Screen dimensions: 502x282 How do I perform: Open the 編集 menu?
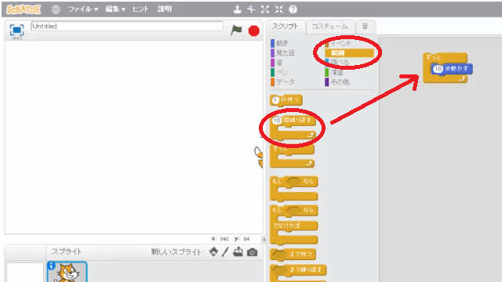pos(115,9)
